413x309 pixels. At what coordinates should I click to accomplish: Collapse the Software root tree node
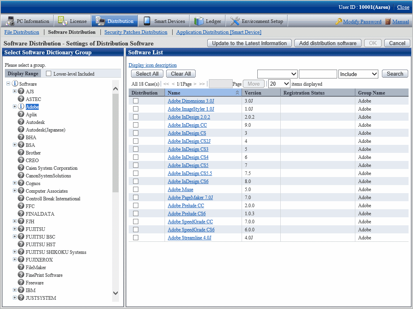point(8,84)
